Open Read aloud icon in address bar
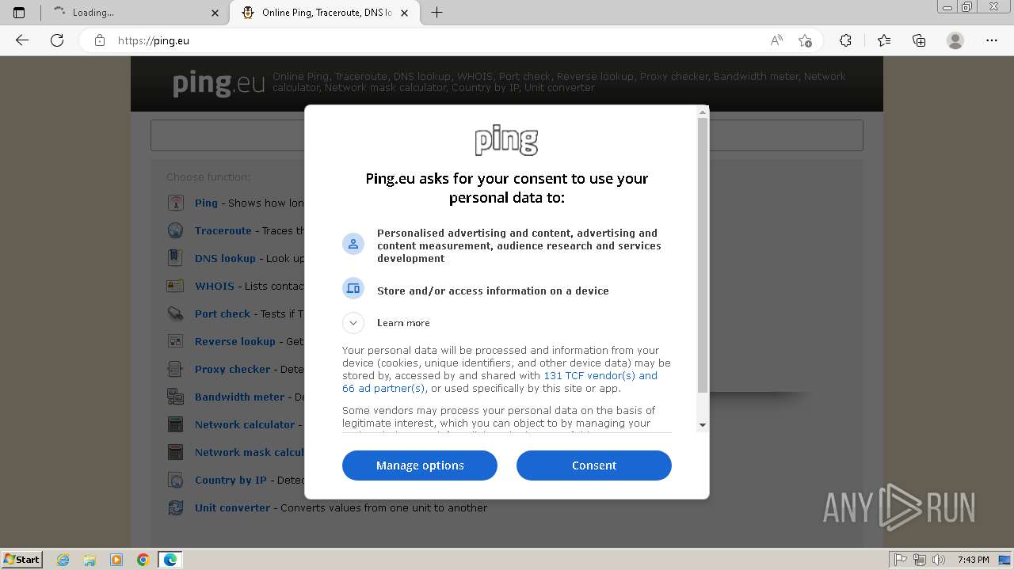The image size is (1014, 570). [776, 40]
